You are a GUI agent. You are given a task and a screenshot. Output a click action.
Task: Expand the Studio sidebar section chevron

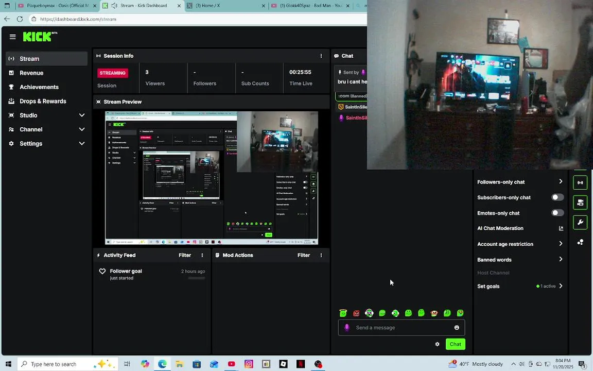click(x=82, y=115)
